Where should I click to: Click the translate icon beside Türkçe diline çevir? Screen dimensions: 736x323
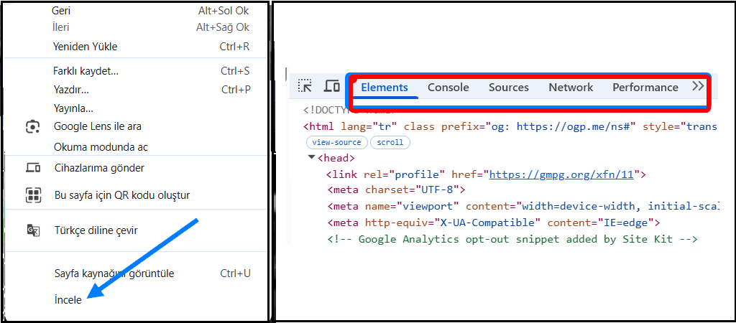[33, 230]
